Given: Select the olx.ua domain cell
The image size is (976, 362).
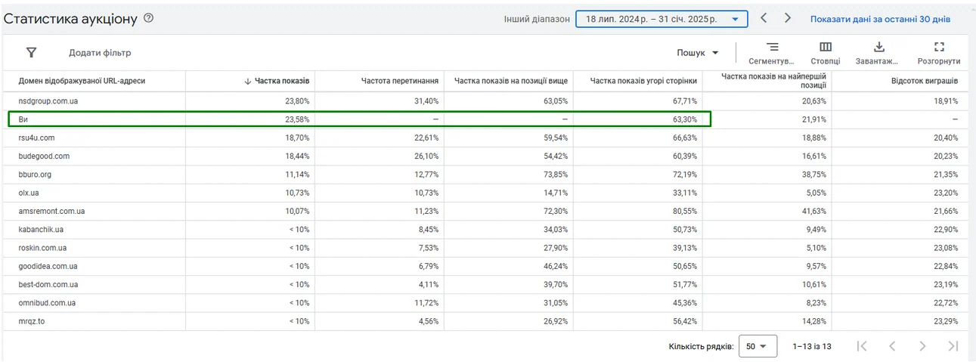Looking at the screenshot, I should (x=29, y=193).
